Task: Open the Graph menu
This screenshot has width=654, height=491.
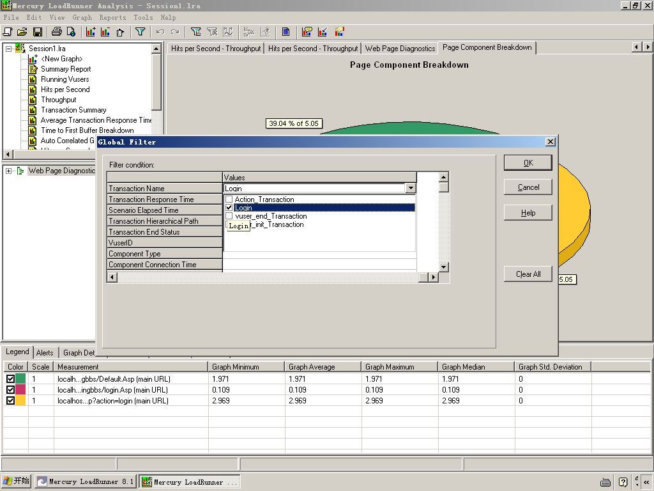Action: tap(82, 17)
